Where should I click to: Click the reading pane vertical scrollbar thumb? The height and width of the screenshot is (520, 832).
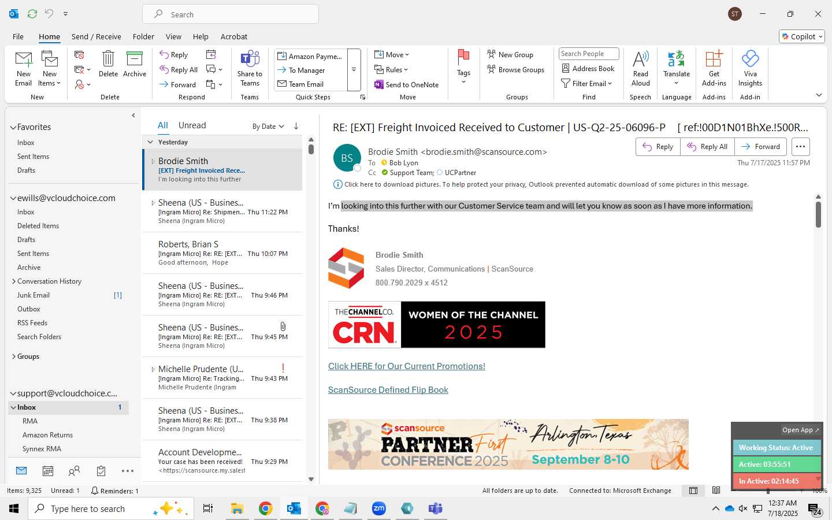point(818,214)
